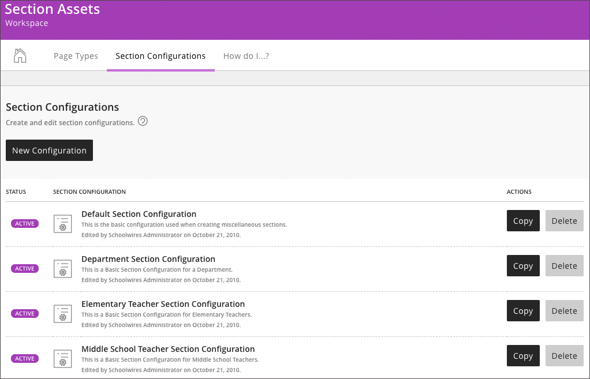
Task: Click the New Configuration button
Action: (49, 150)
